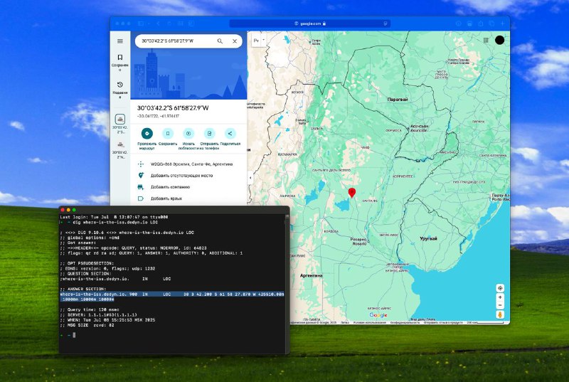Click the Share place round icon
The image size is (569, 382).
[x=230, y=134]
